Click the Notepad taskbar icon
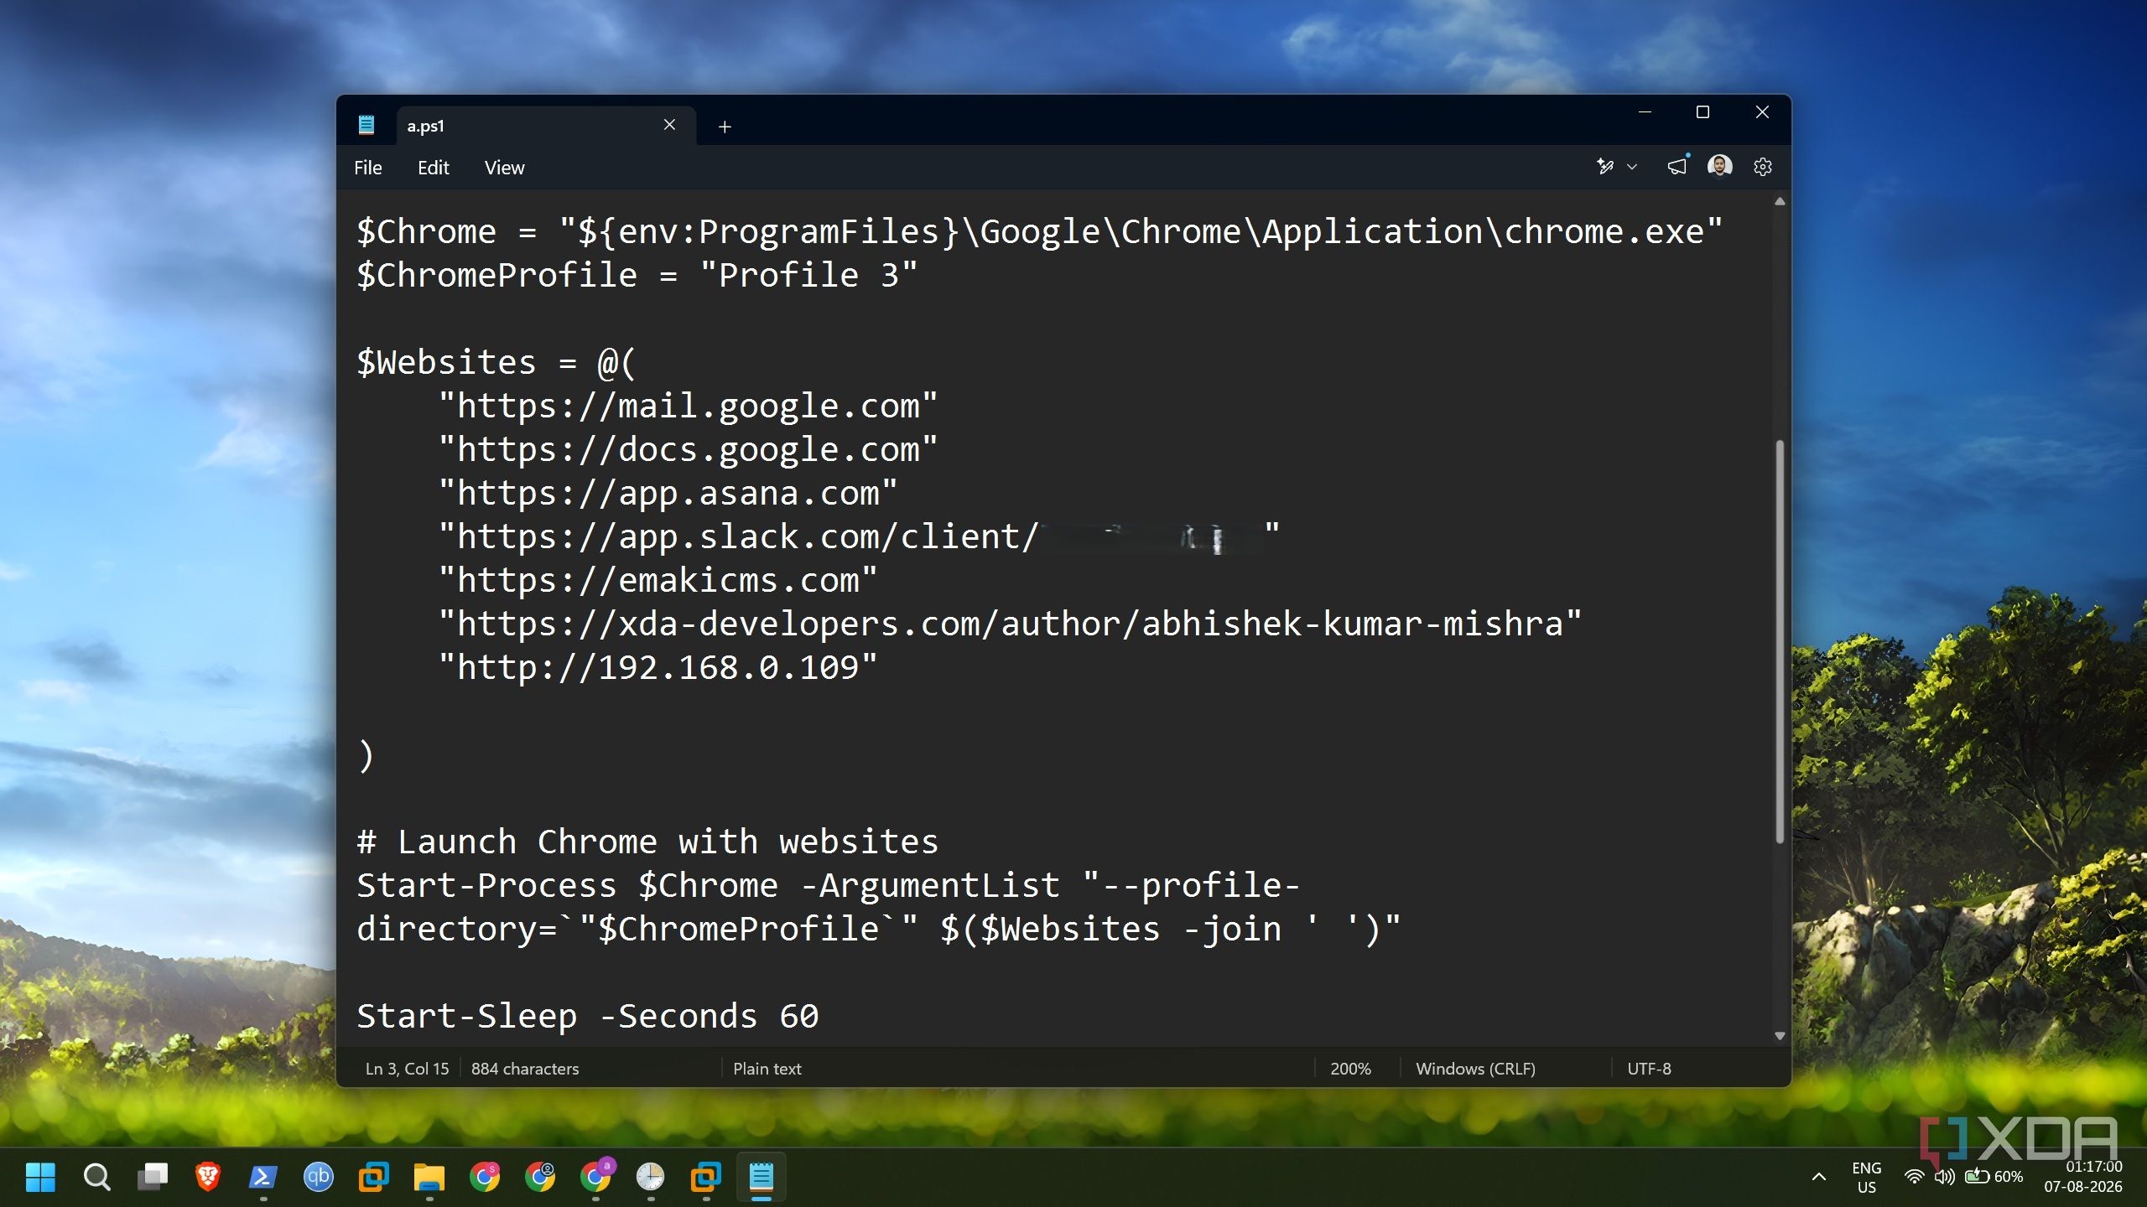Screen dimensions: 2147x1207 click(x=761, y=1177)
